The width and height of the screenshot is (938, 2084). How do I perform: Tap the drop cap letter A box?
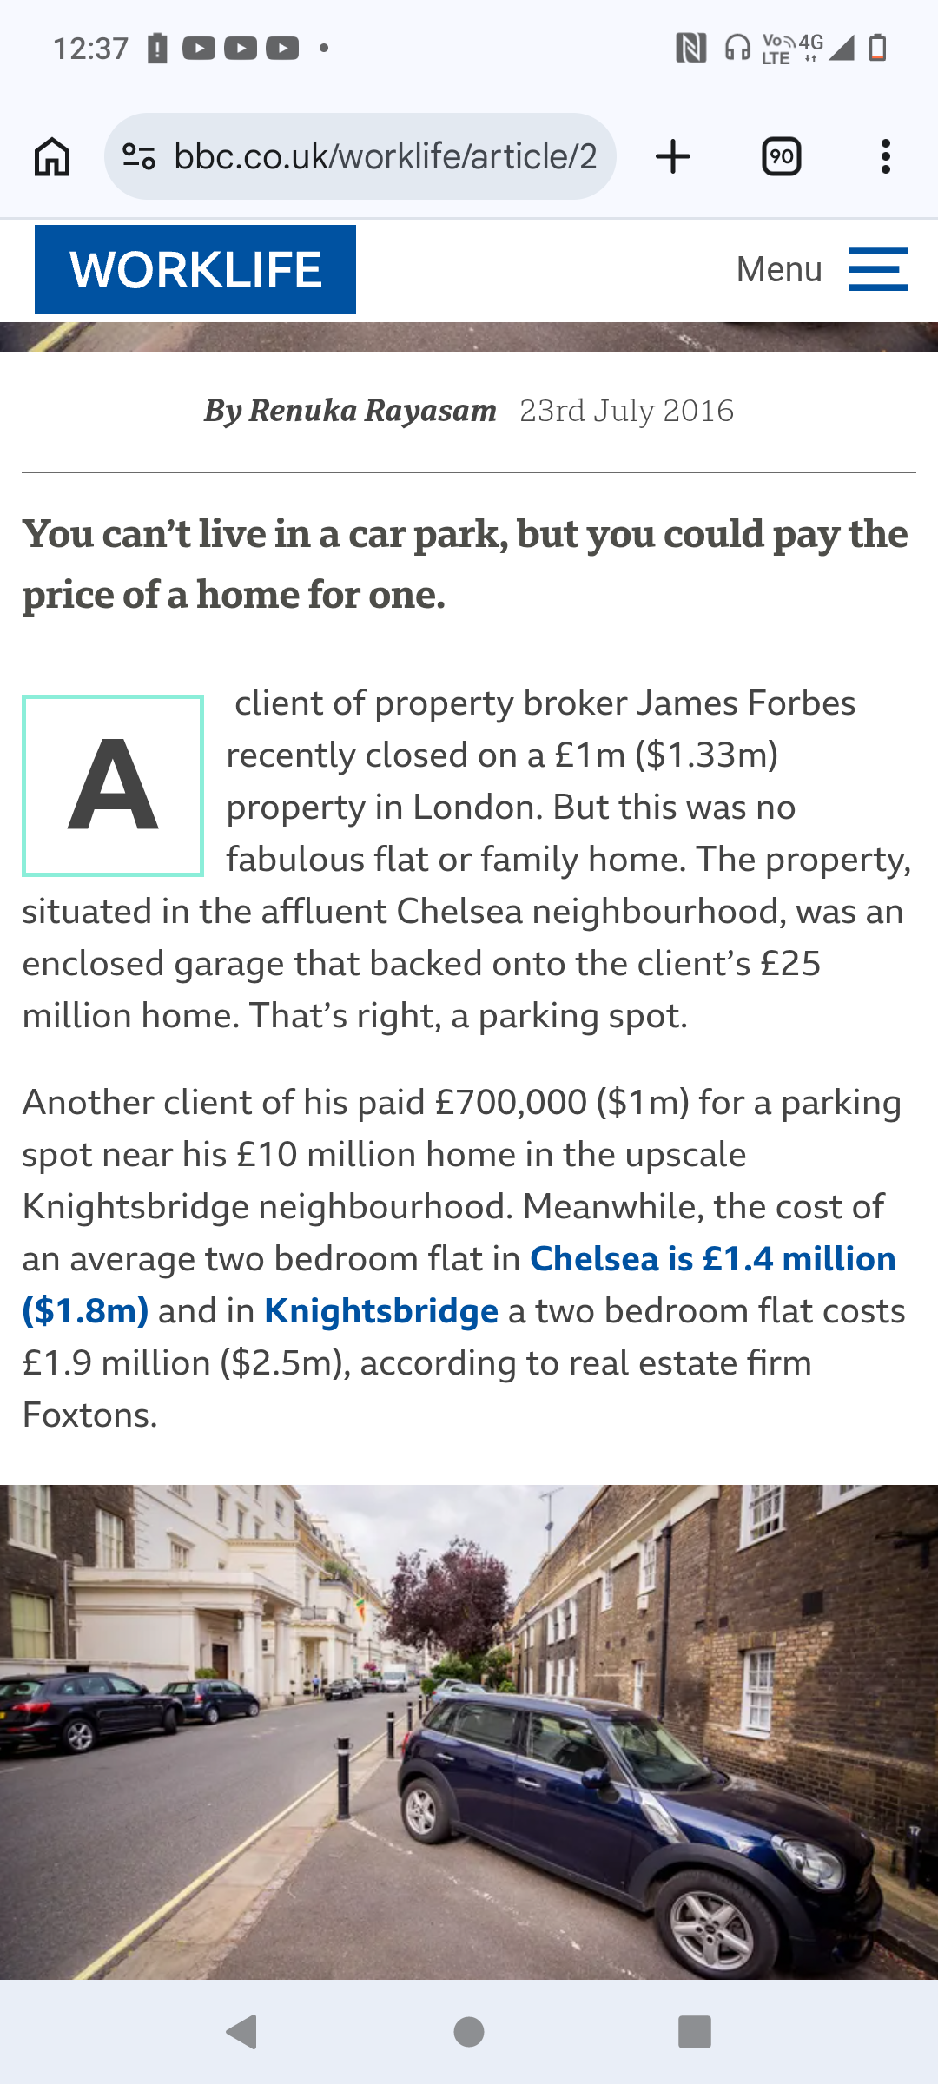[x=113, y=785]
